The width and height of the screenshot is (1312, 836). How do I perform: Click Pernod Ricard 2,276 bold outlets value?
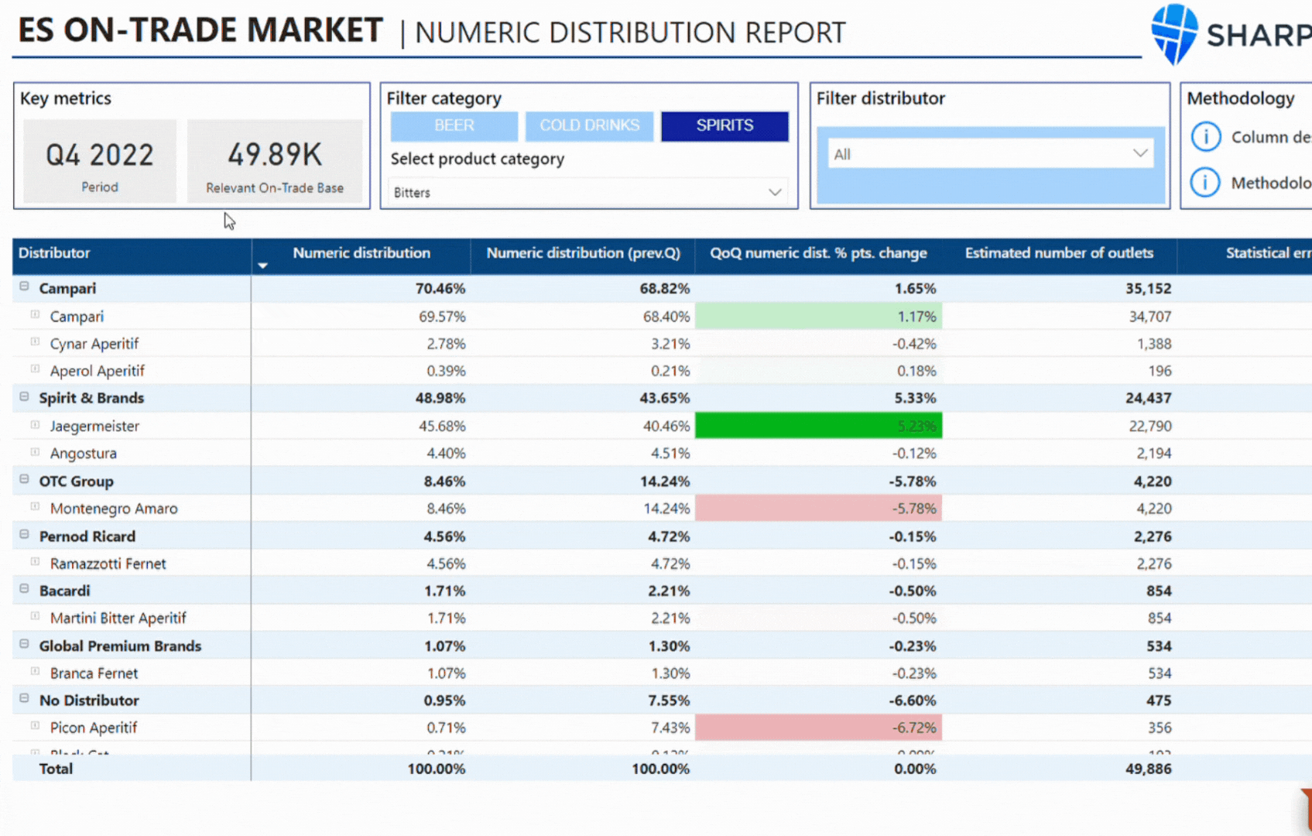click(1152, 536)
